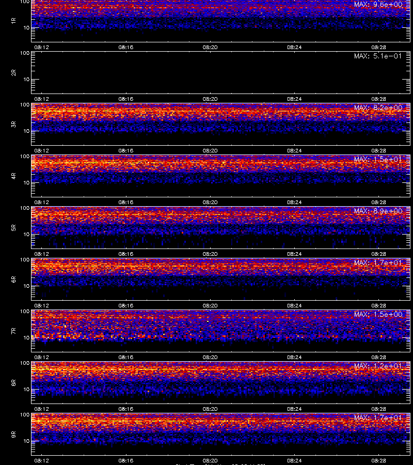Click the 9R panel axis label
Image resolution: width=413 pixels, height=465 pixels.
(13, 434)
